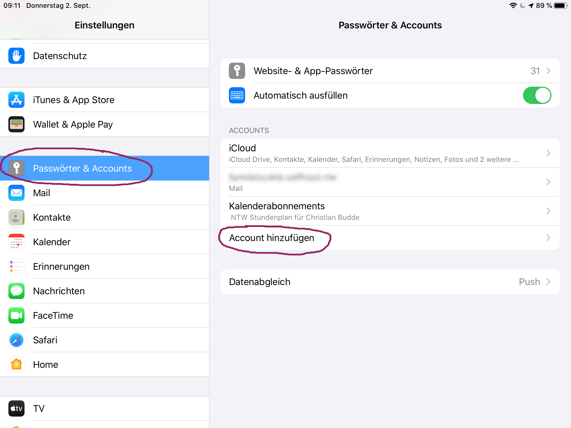Open the blurred Mail account row
This screenshot has height=428, width=571.
click(x=390, y=182)
